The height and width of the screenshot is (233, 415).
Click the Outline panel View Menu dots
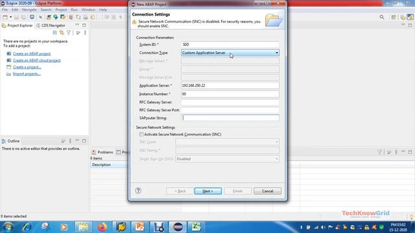(70, 141)
